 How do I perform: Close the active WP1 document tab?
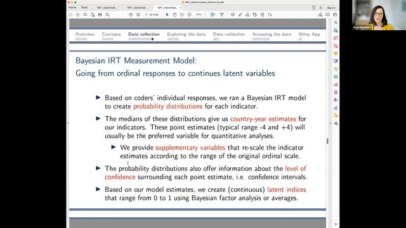(181, 8)
